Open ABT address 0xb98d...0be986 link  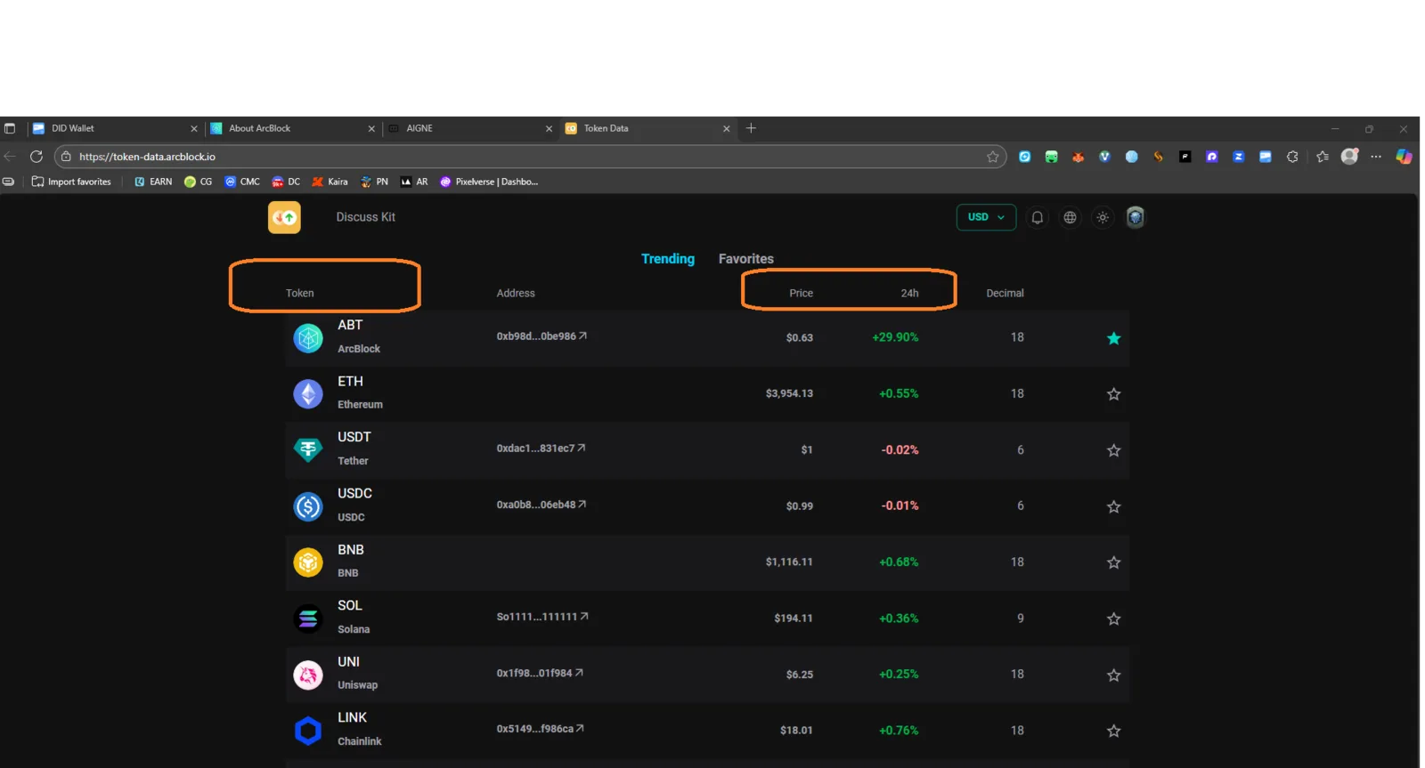[x=541, y=336]
